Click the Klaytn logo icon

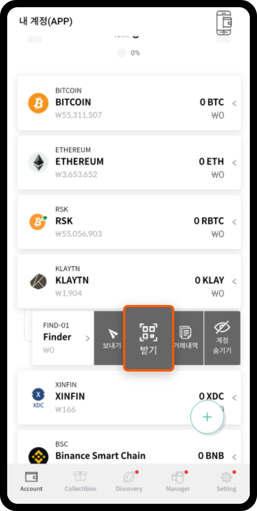click(x=38, y=282)
